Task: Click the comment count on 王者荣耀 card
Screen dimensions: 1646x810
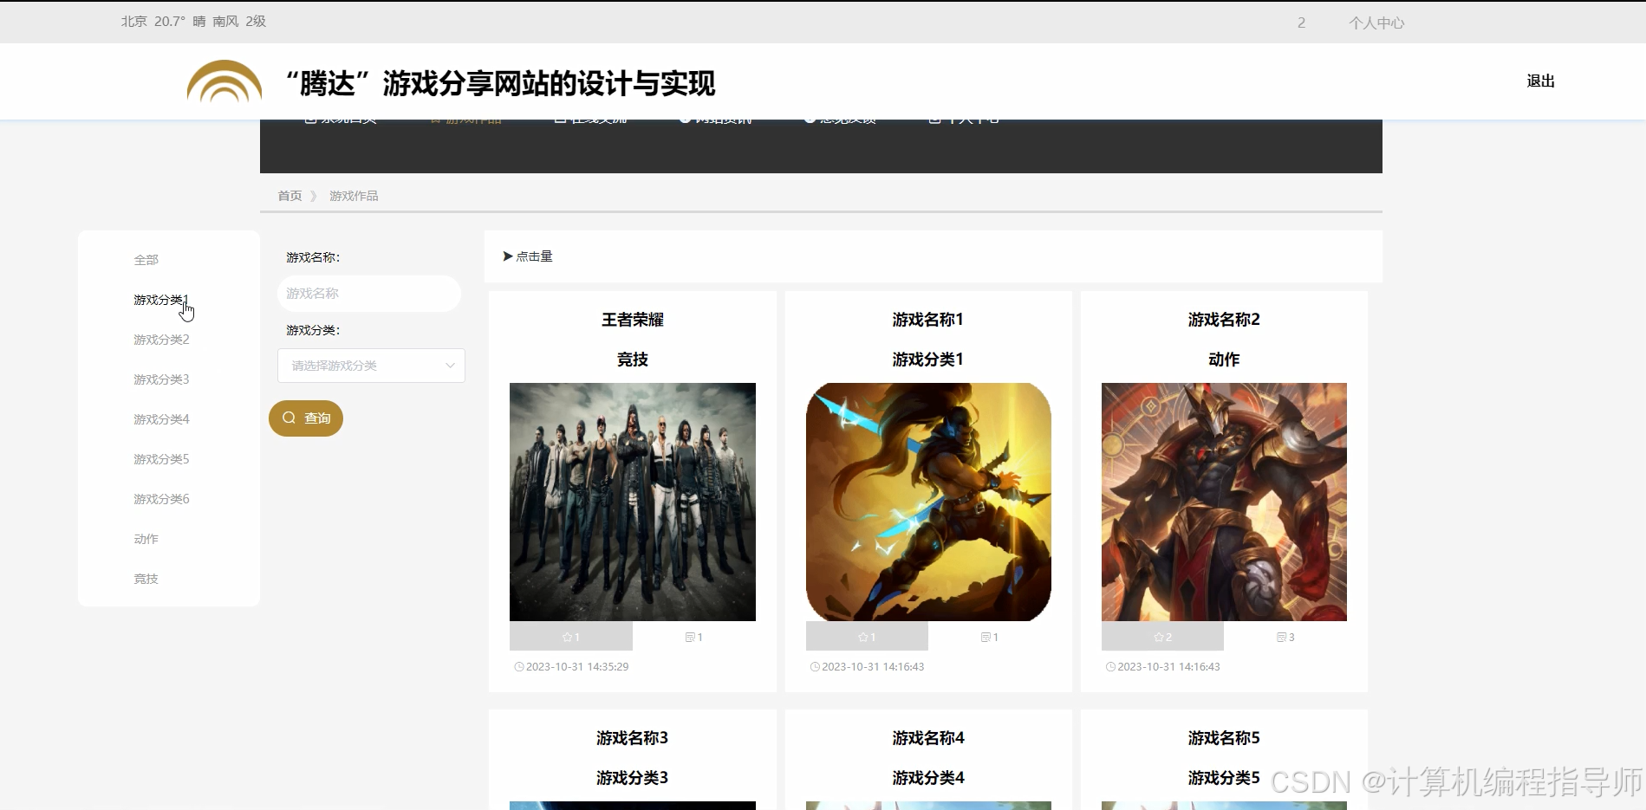Action: pyautogui.click(x=693, y=637)
